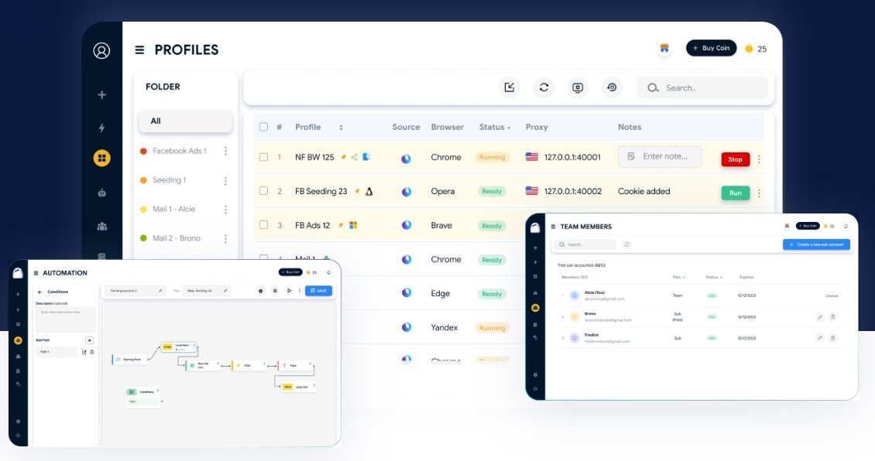Select the checkbox next to FB Seeding 23
The image size is (875, 461).
(x=262, y=191)
